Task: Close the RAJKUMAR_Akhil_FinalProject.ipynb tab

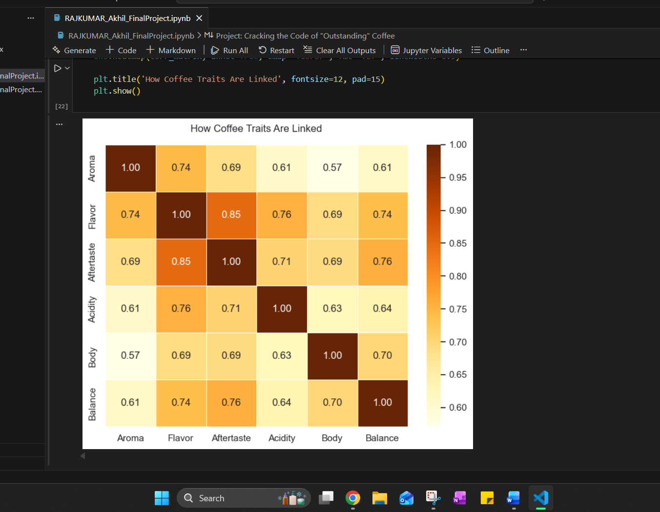Action: [199, 18]
